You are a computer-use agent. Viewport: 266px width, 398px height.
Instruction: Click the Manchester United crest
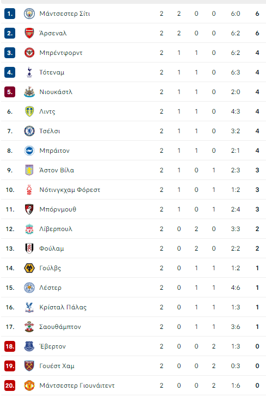pos(29,385)
